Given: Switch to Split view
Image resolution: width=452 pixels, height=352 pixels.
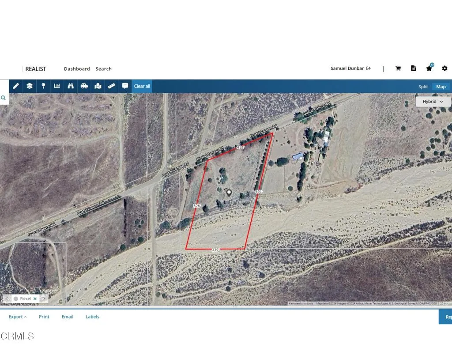Looking at the screenshot, I should (x=423, y=87).
